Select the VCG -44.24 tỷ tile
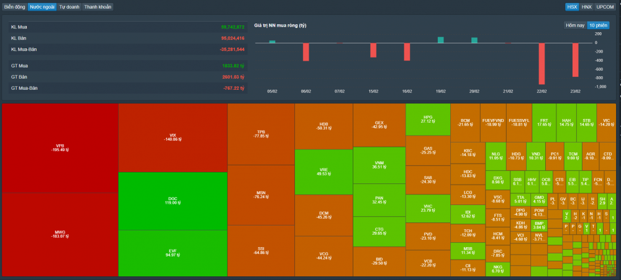The height and width of the screenshot is (280, 621). (x=324, y=256)
